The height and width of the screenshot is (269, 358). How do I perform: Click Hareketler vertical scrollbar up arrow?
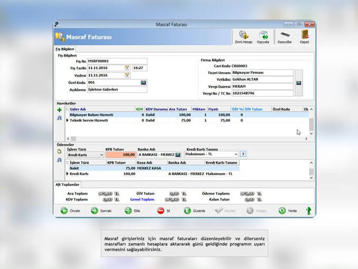pos(311,109)
